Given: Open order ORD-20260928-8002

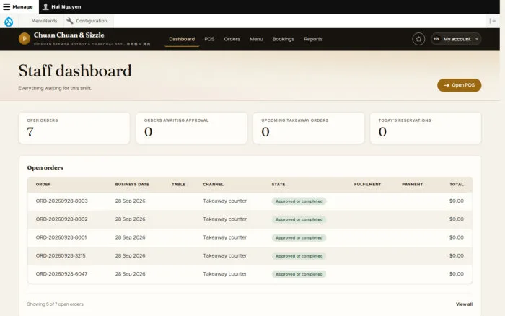Looking at the screenshot, I should click(61, 219).
